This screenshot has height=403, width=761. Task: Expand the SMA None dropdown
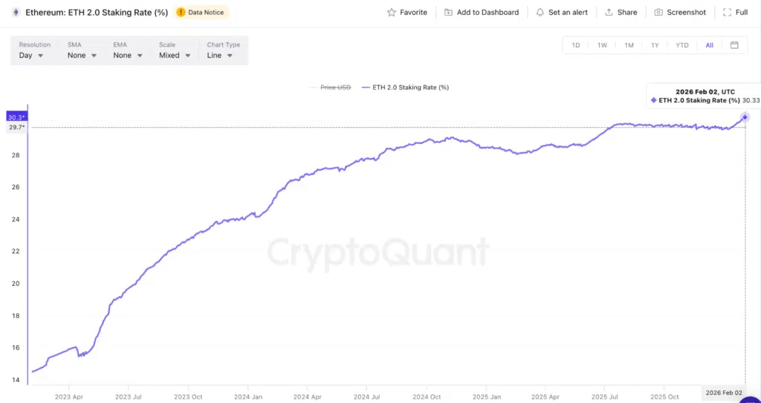point(82,55)
